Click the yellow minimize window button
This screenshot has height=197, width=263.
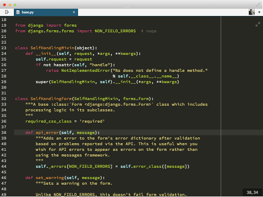point(10,5)
